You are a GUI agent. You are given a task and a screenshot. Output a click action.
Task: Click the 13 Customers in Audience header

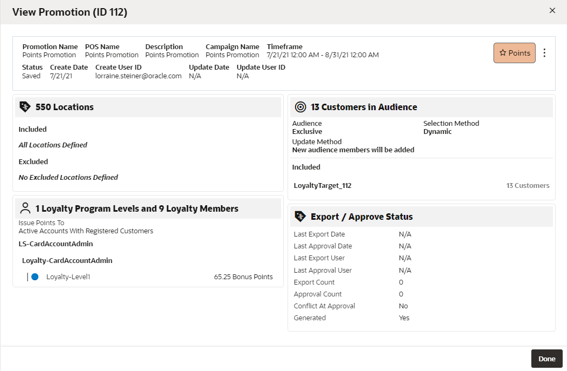point(422,107)
